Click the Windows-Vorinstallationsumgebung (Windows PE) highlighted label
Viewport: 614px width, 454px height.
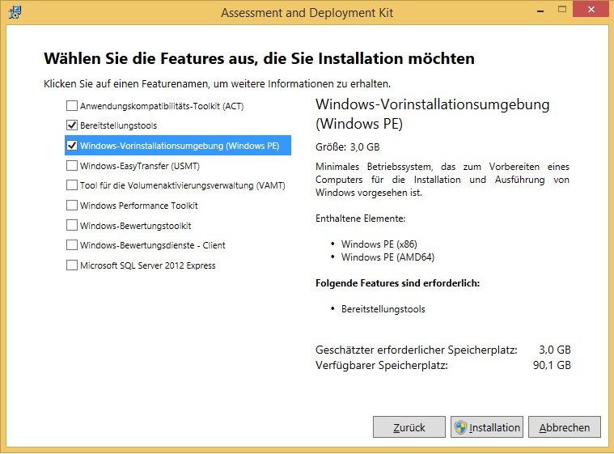180,146
